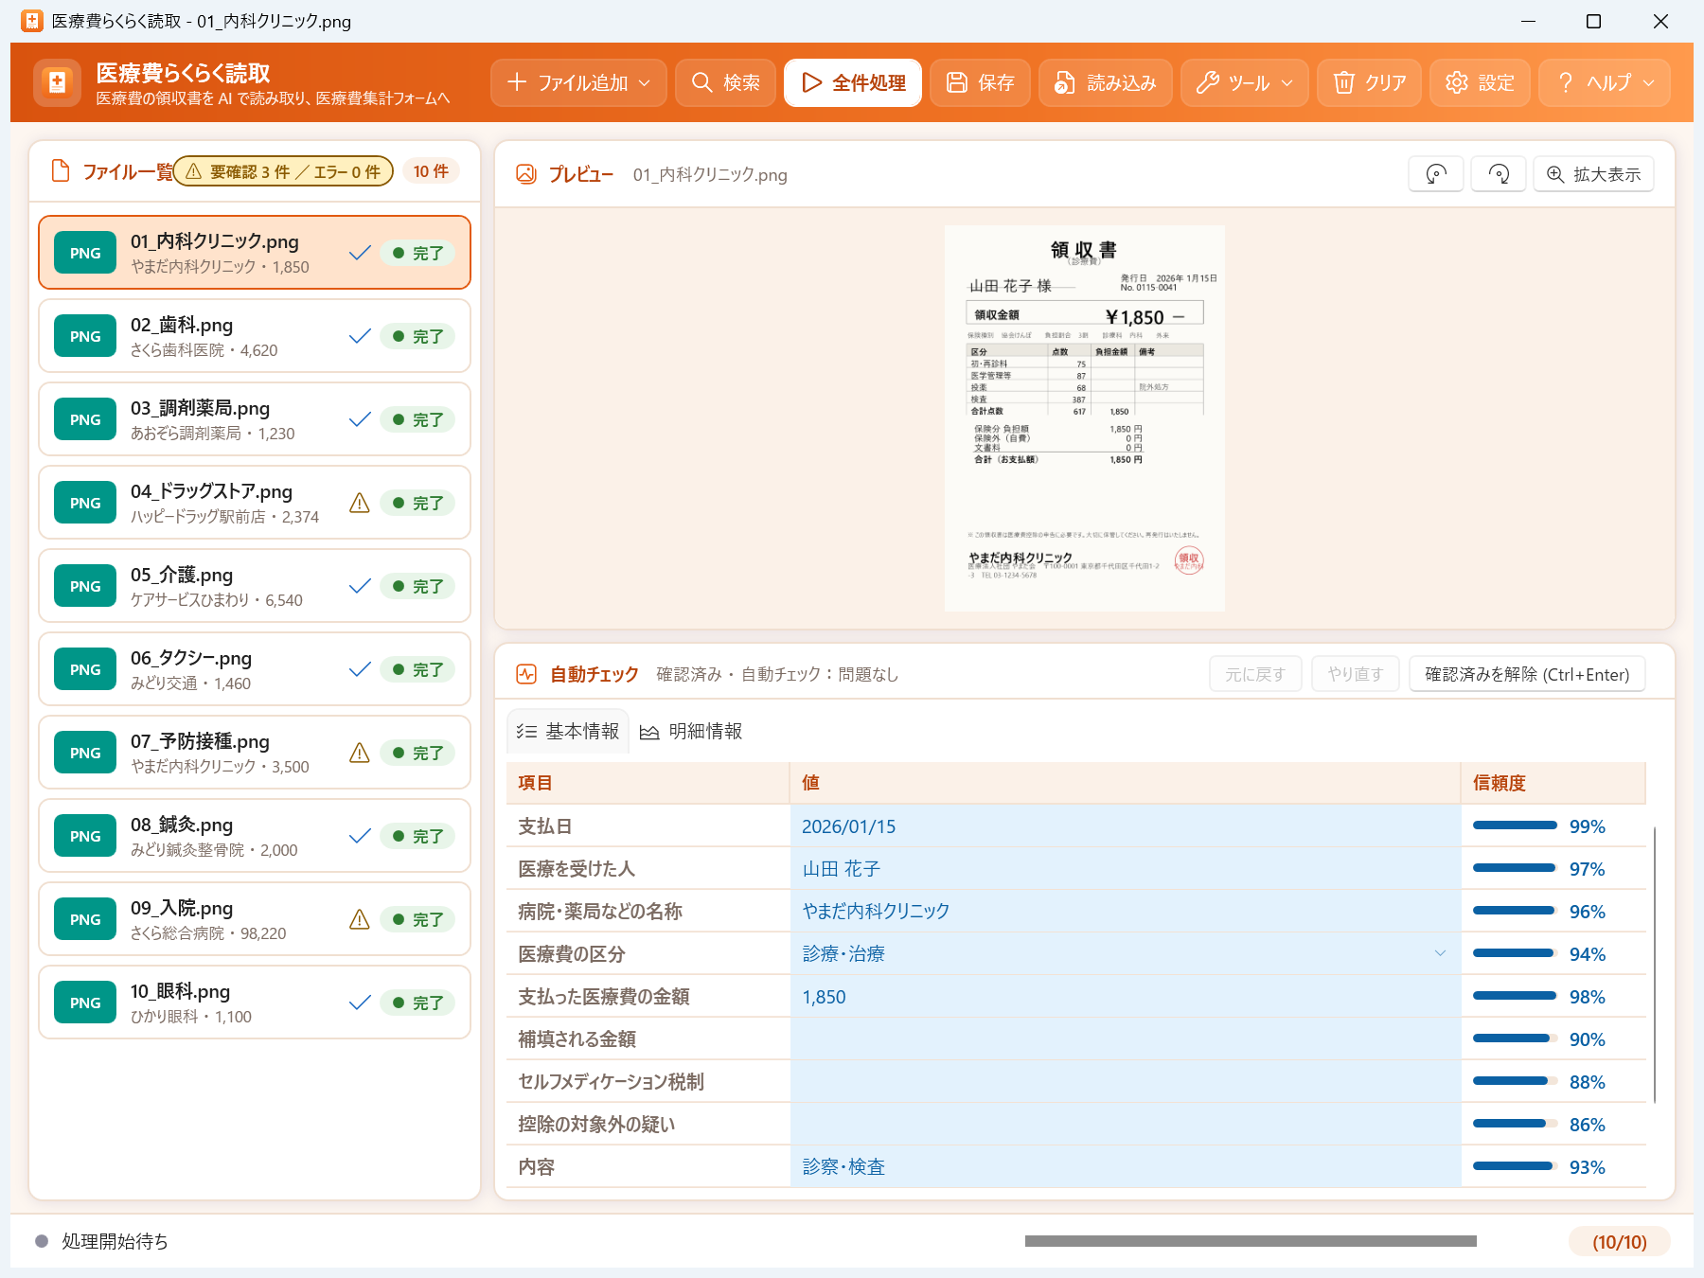This screenshot has height=1278, width=1704.
Task: Click PNG badge of 03_調剤薬局.png
Action: click(x=85, y=419)
